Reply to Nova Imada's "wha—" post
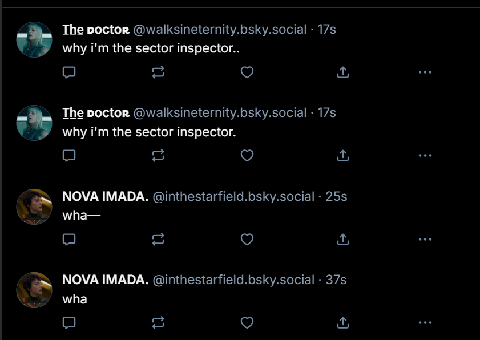Screen dimensions: 480x340 (x=69, y=240)
